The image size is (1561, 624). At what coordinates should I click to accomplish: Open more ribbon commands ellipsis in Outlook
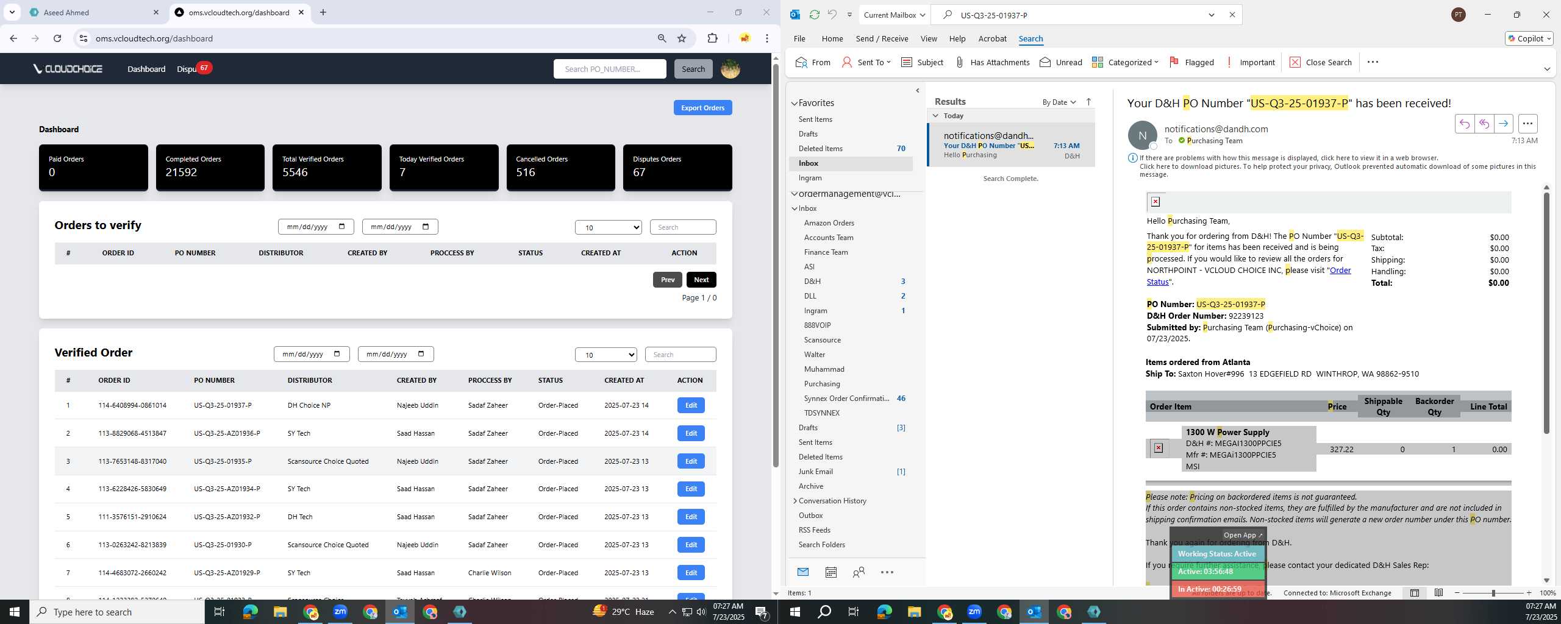tap(1373, 62)
